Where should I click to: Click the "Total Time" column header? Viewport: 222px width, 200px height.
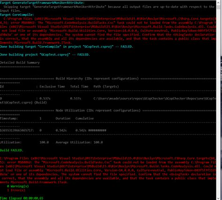79,86
